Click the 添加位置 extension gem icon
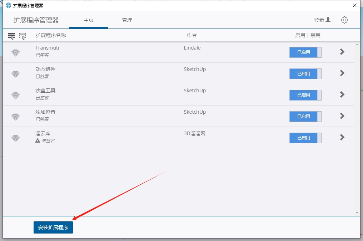Screen dimensions: 363x241 [15, 117]
